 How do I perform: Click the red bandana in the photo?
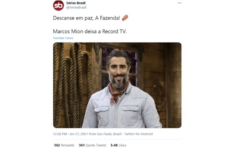[118, 93]
